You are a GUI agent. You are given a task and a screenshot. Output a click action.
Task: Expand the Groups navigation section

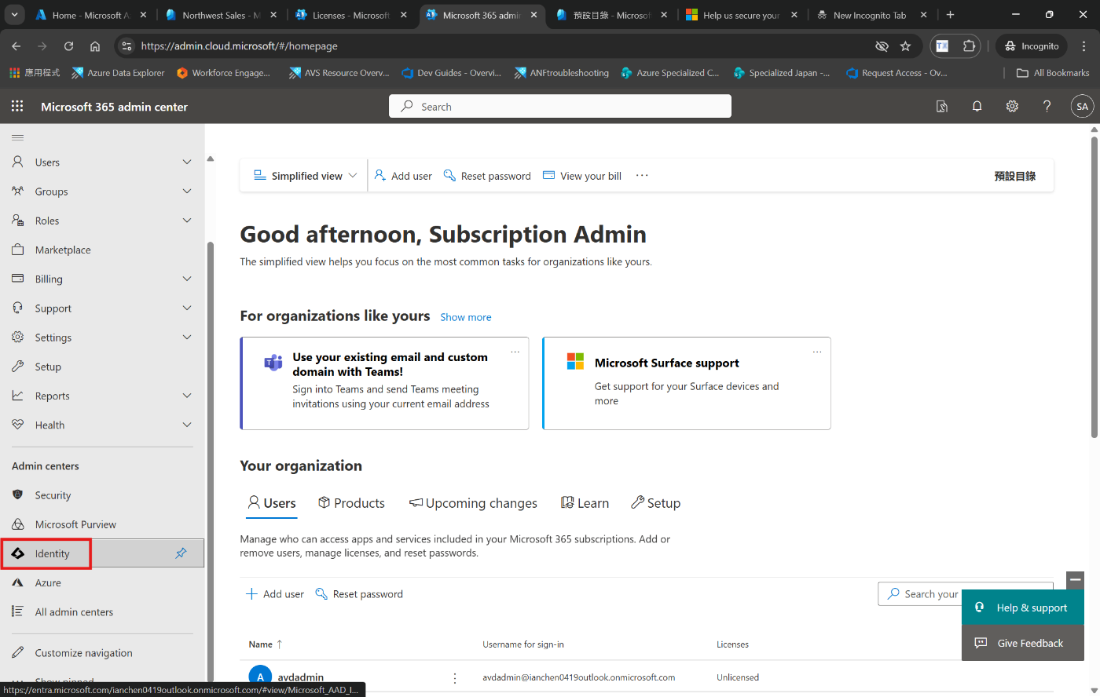(x=187, y=191)
